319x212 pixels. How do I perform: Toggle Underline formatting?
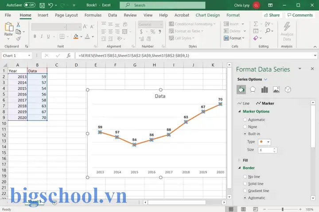pyautogui.click(x=48, y=36)
